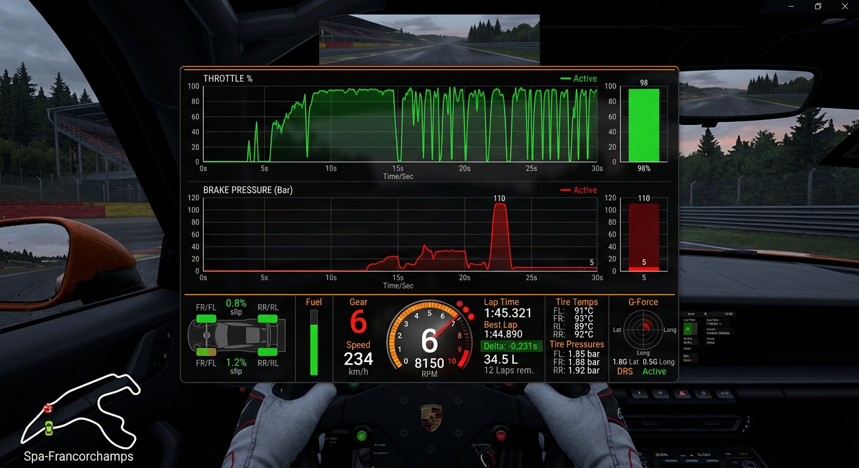The image size is (859, 468).
Task: Click the red legend line beside Brake Active
Action: click(x=565, y=190)
